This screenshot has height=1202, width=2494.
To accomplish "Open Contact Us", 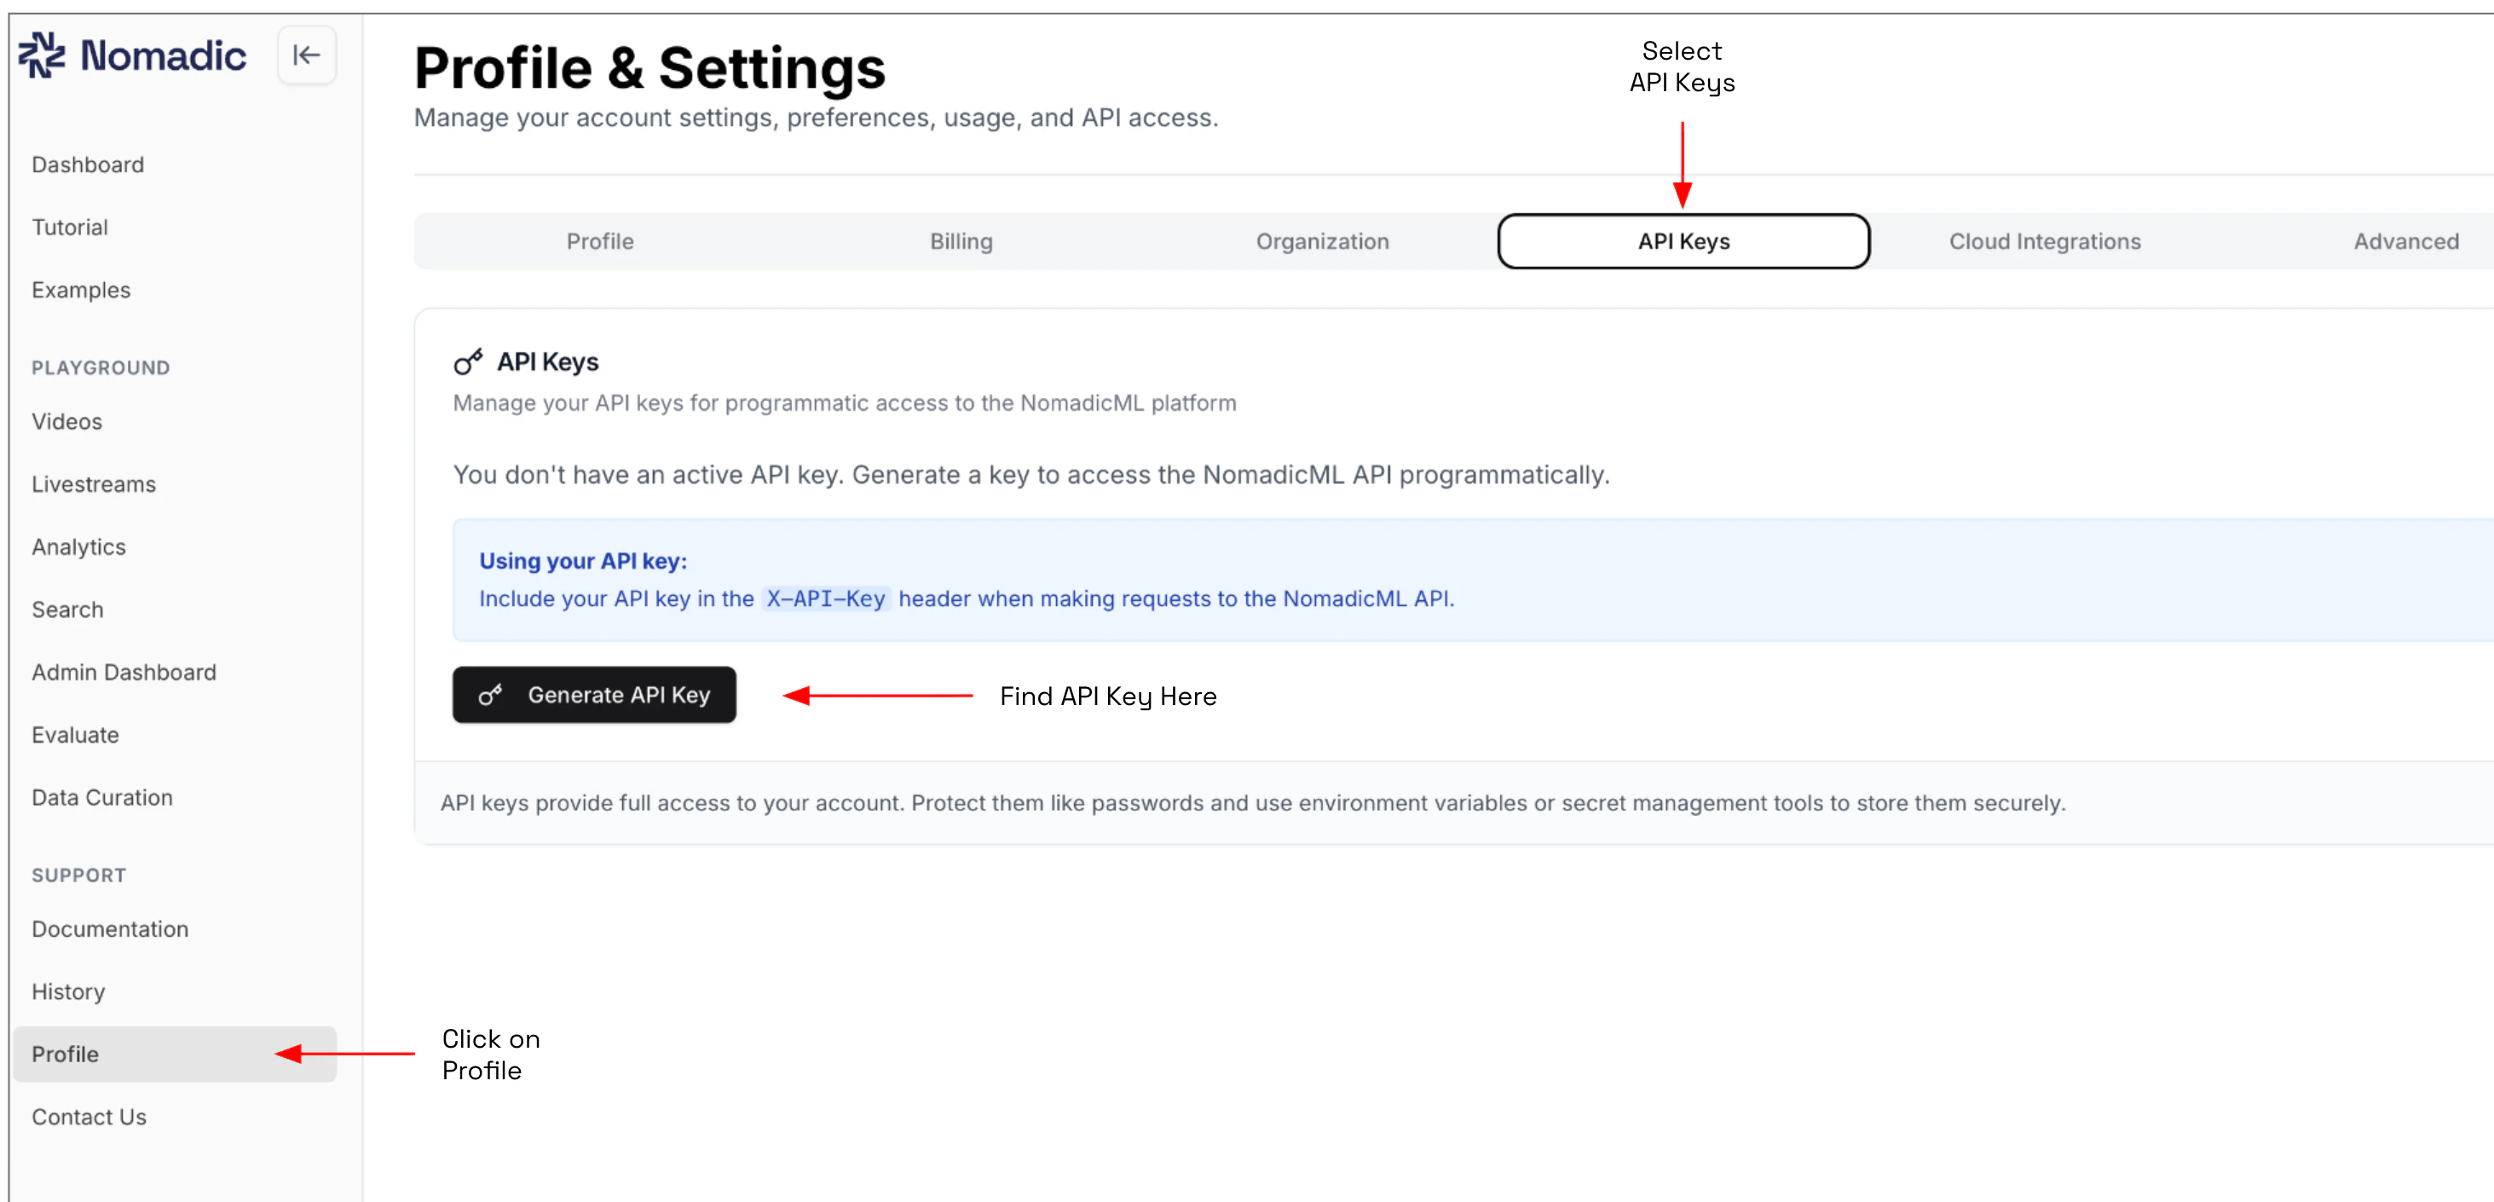I will click(89, 1118).
